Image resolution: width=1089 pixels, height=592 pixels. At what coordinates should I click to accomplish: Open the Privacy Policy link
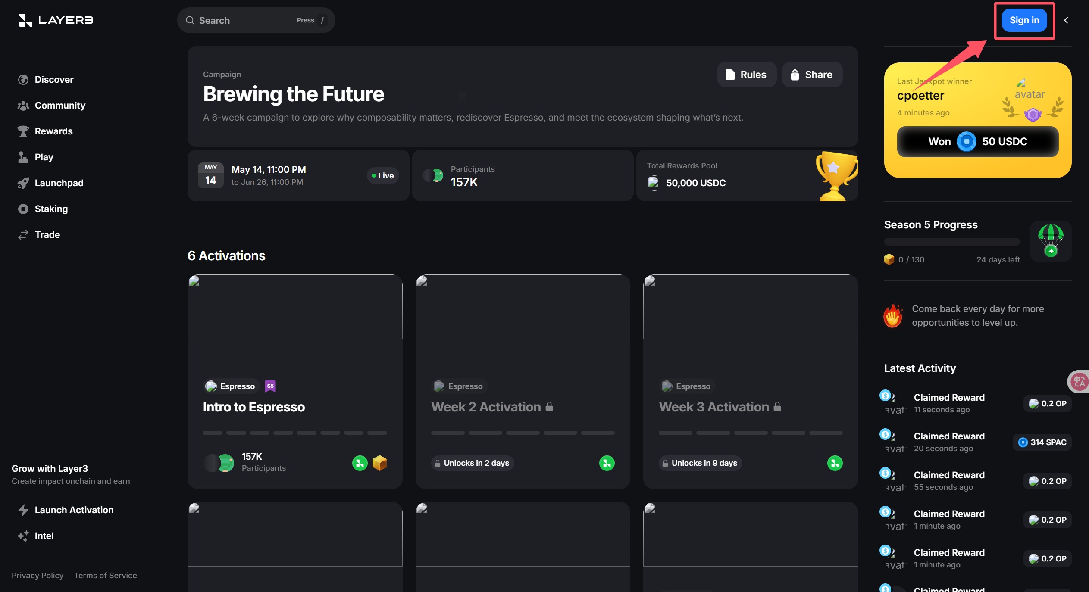coord(38,576)
